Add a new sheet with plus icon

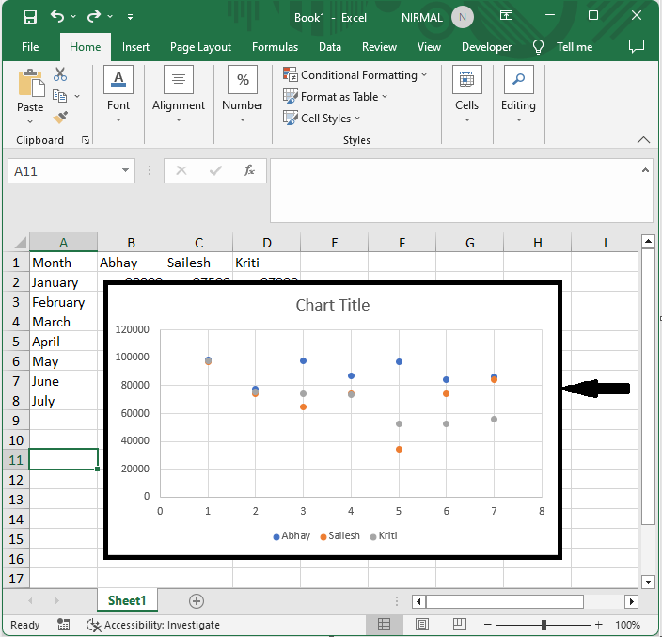pos(197,600)
